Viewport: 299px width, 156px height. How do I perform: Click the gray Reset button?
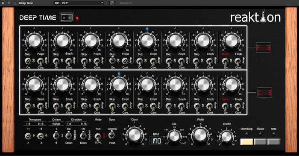point(260,142)
